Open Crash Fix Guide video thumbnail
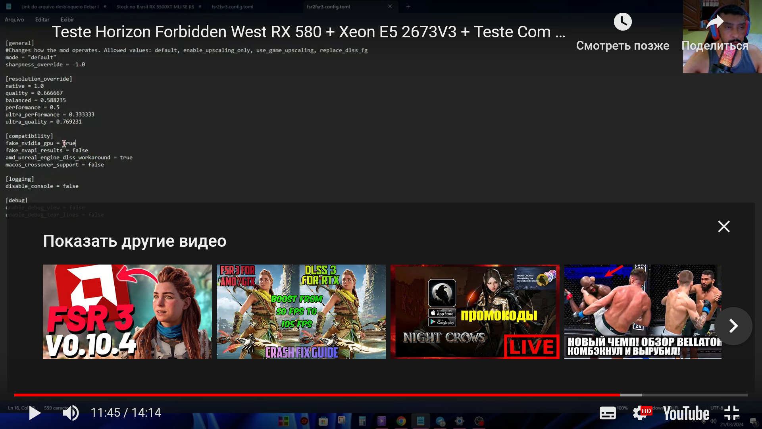 tap(301, 312)
